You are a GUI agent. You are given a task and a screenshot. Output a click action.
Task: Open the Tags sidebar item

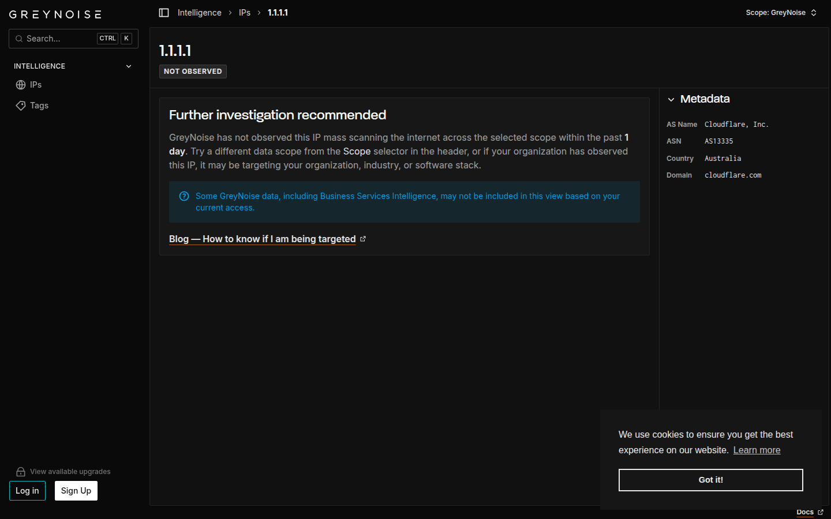(x=74, y=106)
